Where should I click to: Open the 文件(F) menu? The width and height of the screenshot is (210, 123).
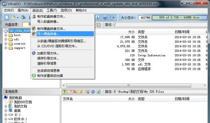(x=9, y=10)
